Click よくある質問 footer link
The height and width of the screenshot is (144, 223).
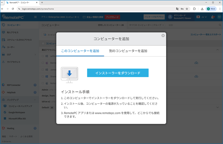coord(26,136)
